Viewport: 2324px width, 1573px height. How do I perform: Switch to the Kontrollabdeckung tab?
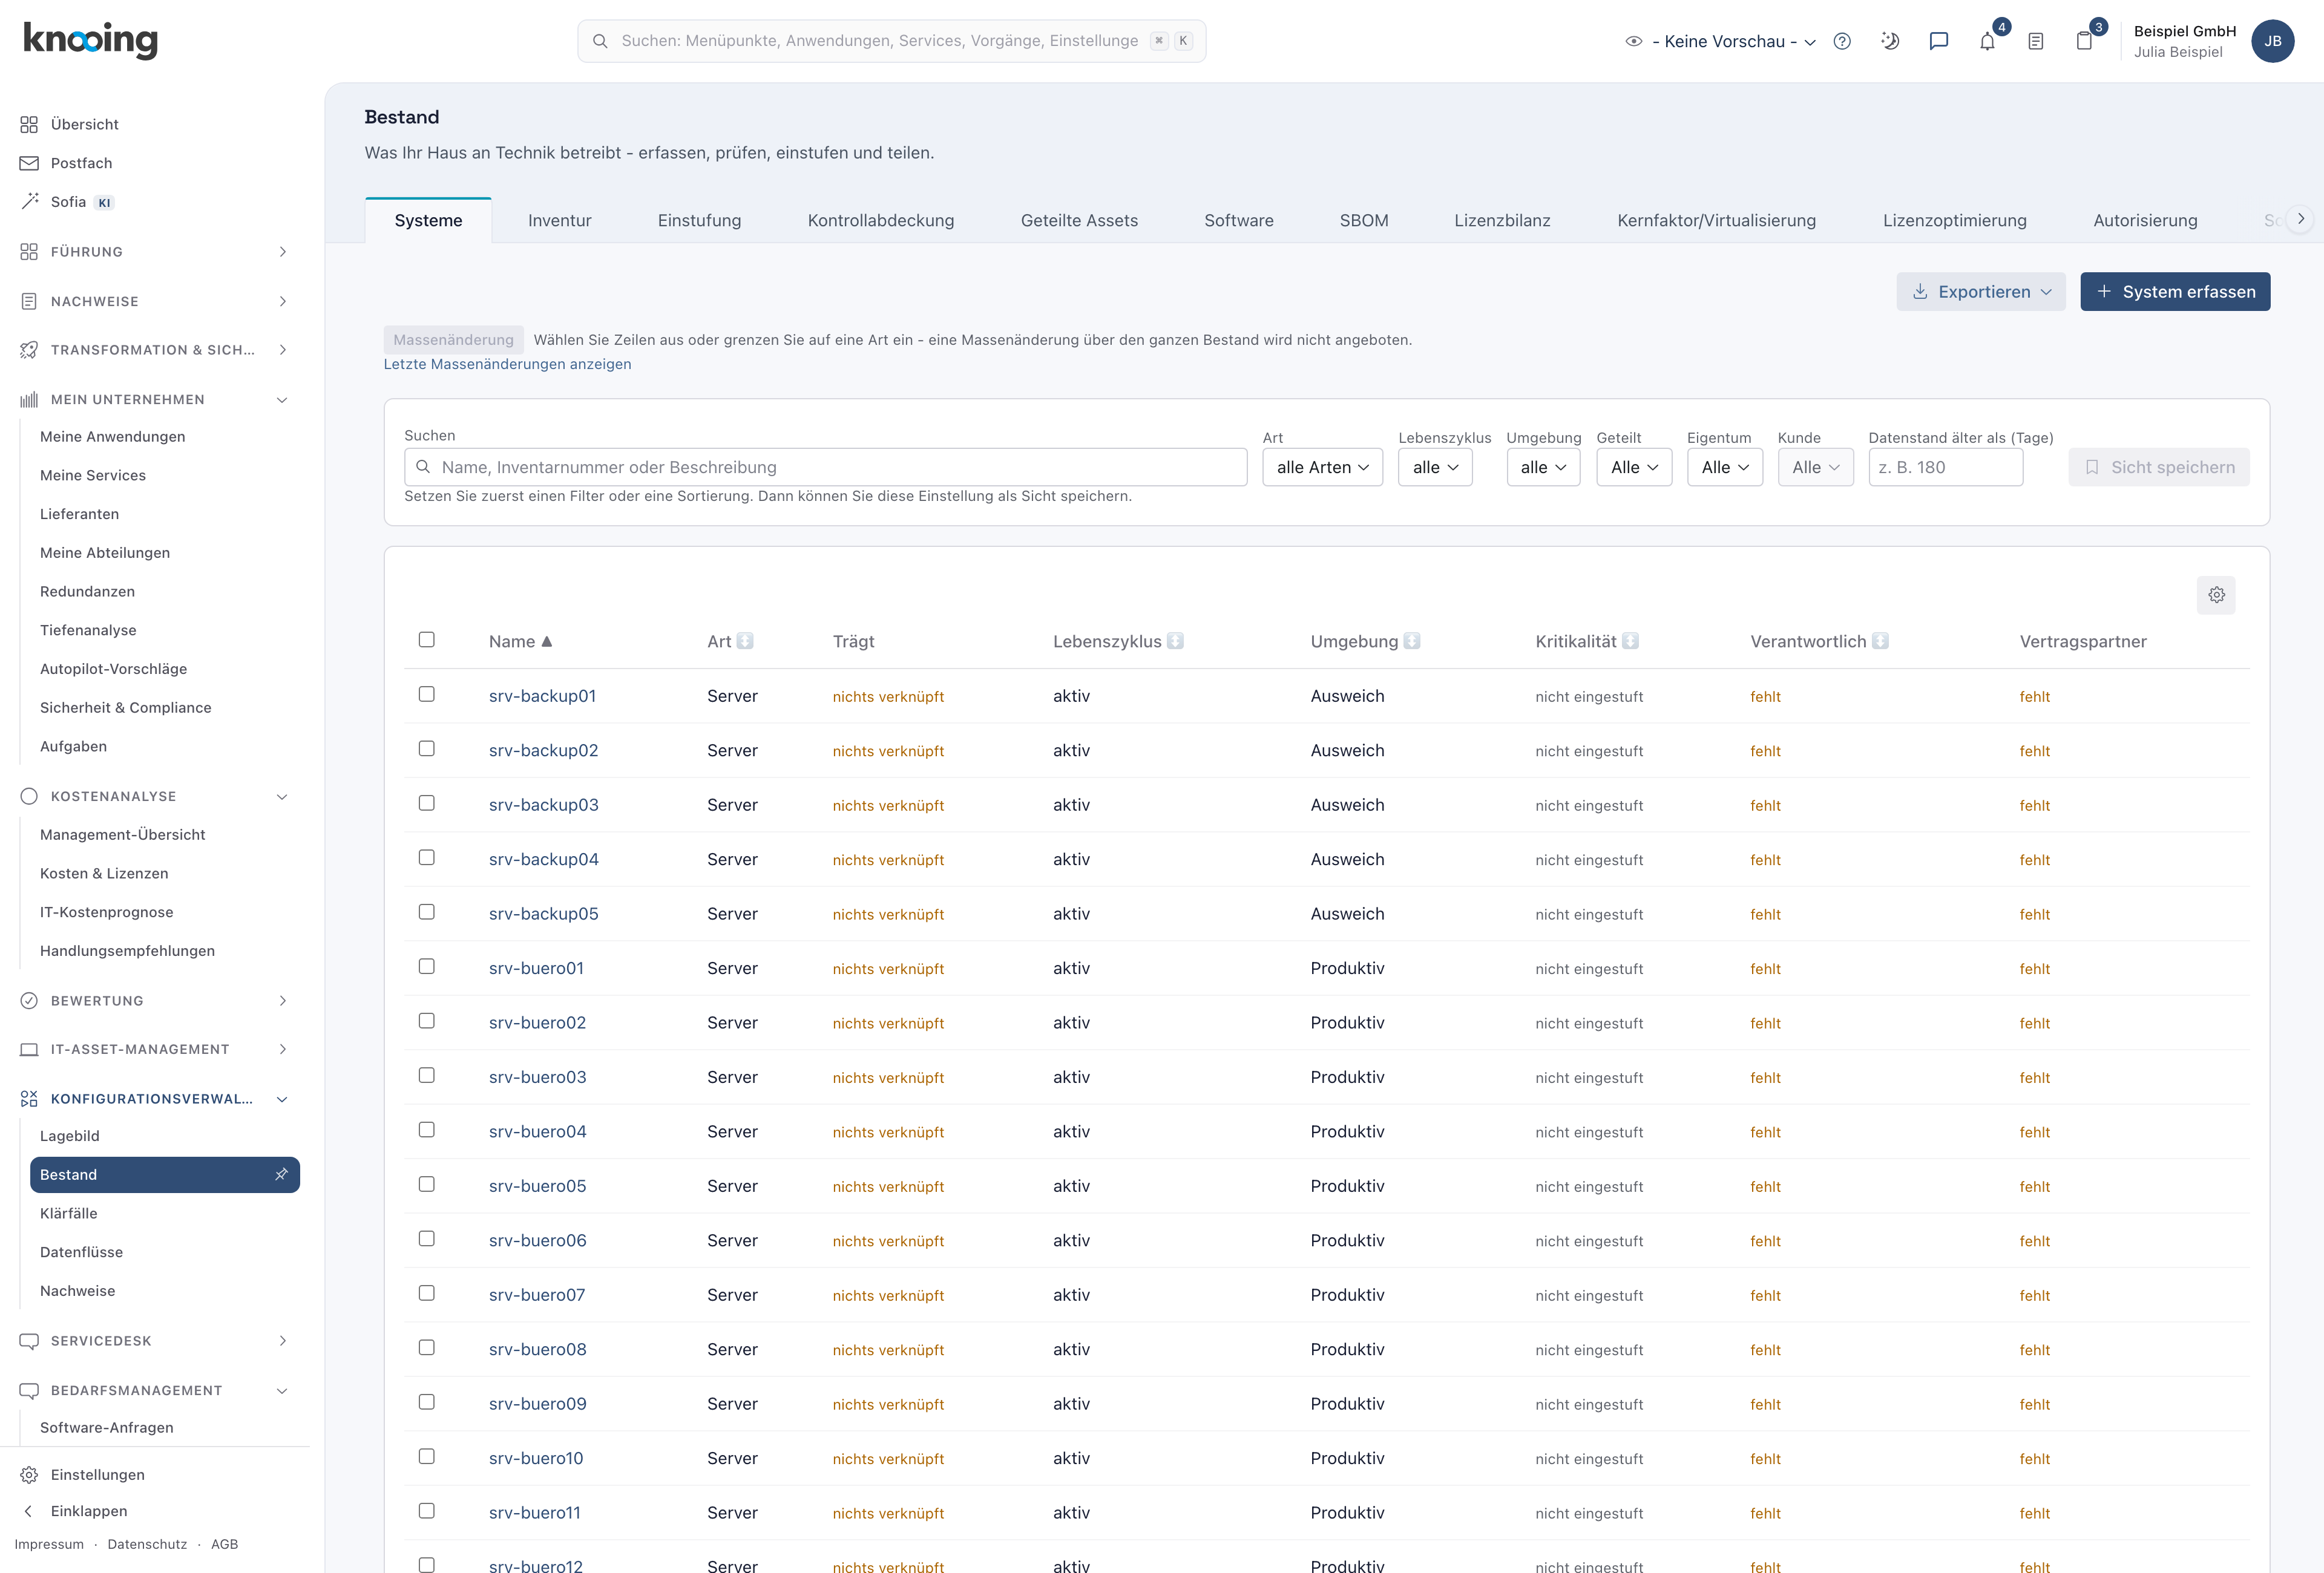coord(880,220)
